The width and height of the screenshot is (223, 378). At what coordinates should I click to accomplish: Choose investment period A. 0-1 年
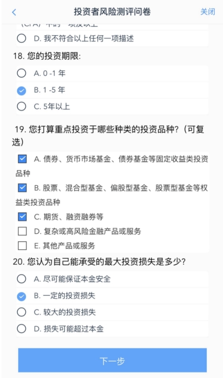pos(112,73)
